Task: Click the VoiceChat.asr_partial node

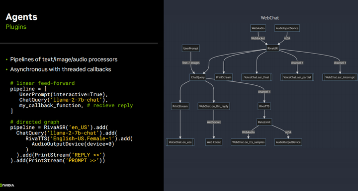Action: click(x=297, y=77)
